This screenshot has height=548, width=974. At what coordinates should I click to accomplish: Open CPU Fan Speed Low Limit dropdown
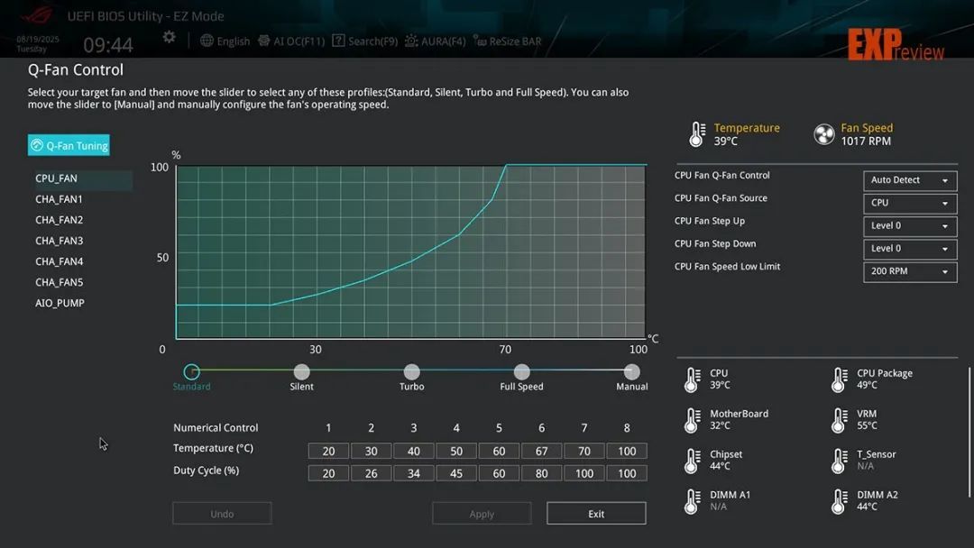[910, 272]
